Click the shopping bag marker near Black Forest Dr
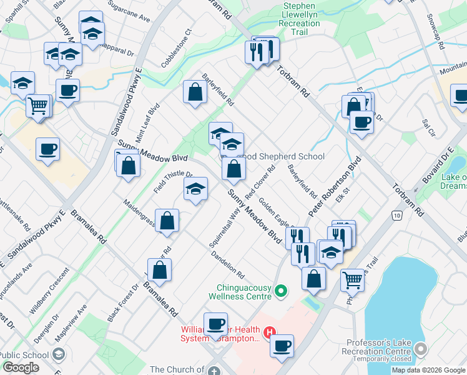Screen dimensions: 467x375 [160, 271]
